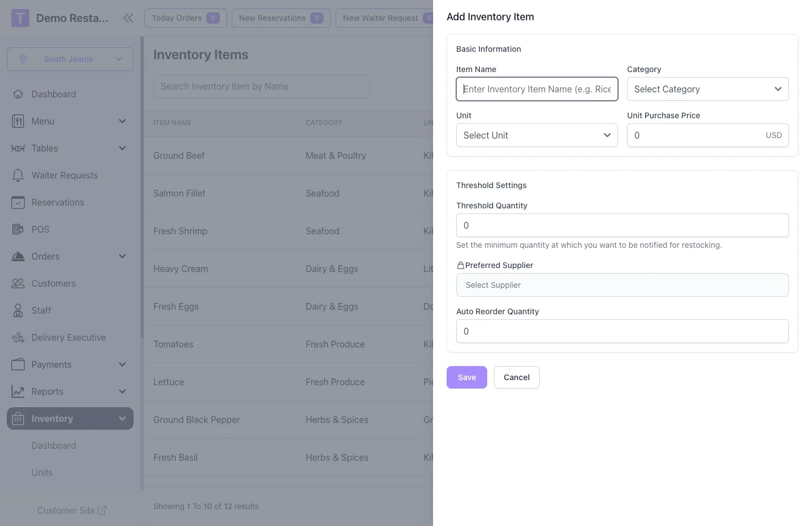Cancel adding the inventory item
Image resolution: width=812 pixels, height=526 pixels.
click(x=516, y=377)
